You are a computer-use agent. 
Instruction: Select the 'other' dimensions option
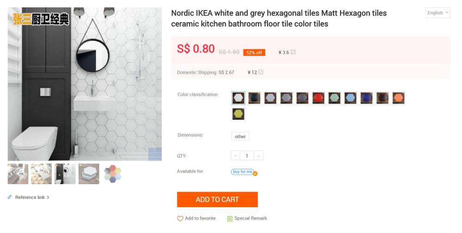pos(240,136)
